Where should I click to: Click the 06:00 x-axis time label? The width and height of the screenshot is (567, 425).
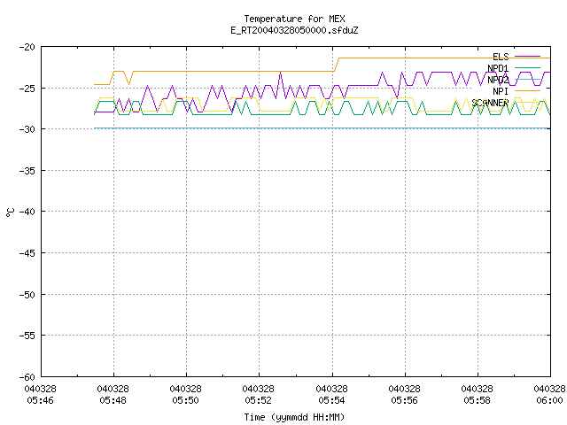coord(549,400)
